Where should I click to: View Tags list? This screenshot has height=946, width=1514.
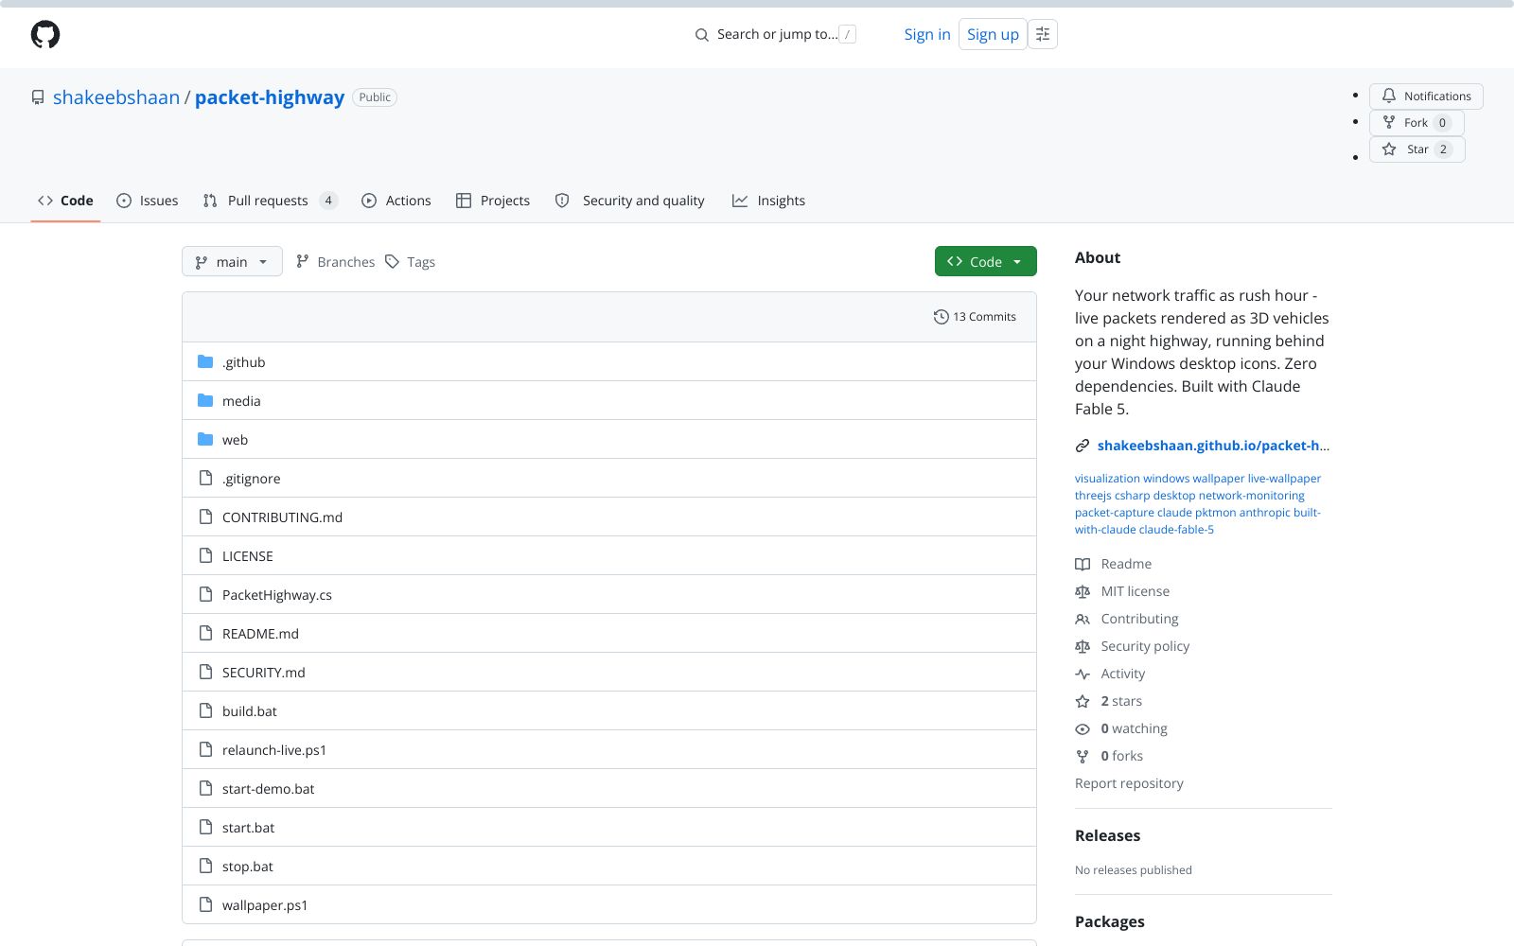click(x=411, y=262)
